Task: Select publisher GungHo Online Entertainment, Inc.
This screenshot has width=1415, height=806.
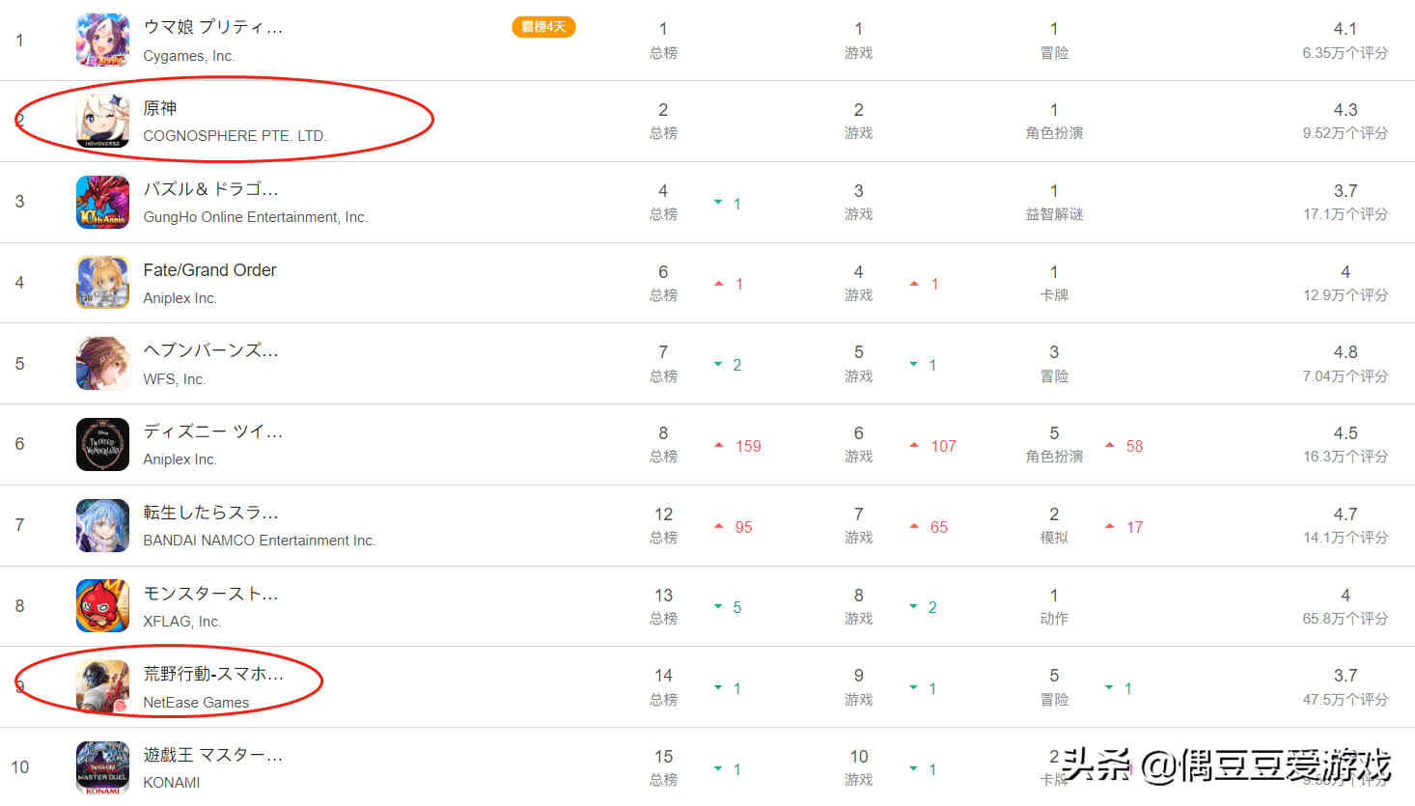Action: [x=256, y=217]
